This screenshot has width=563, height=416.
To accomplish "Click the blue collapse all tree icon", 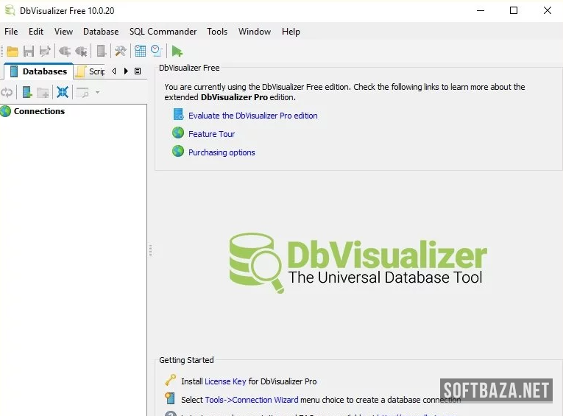I will pyautogui.click(x=63, y=92).
